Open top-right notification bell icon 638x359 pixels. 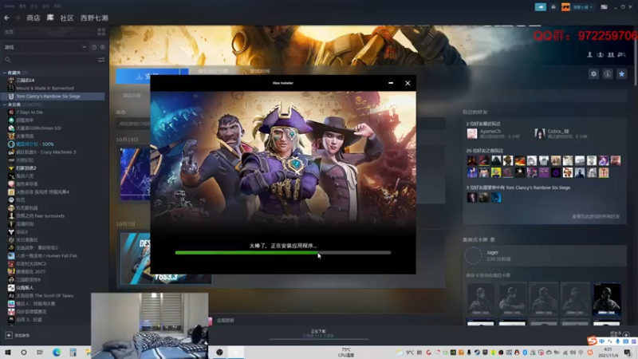pyautogui.click(x=553, y=7)
